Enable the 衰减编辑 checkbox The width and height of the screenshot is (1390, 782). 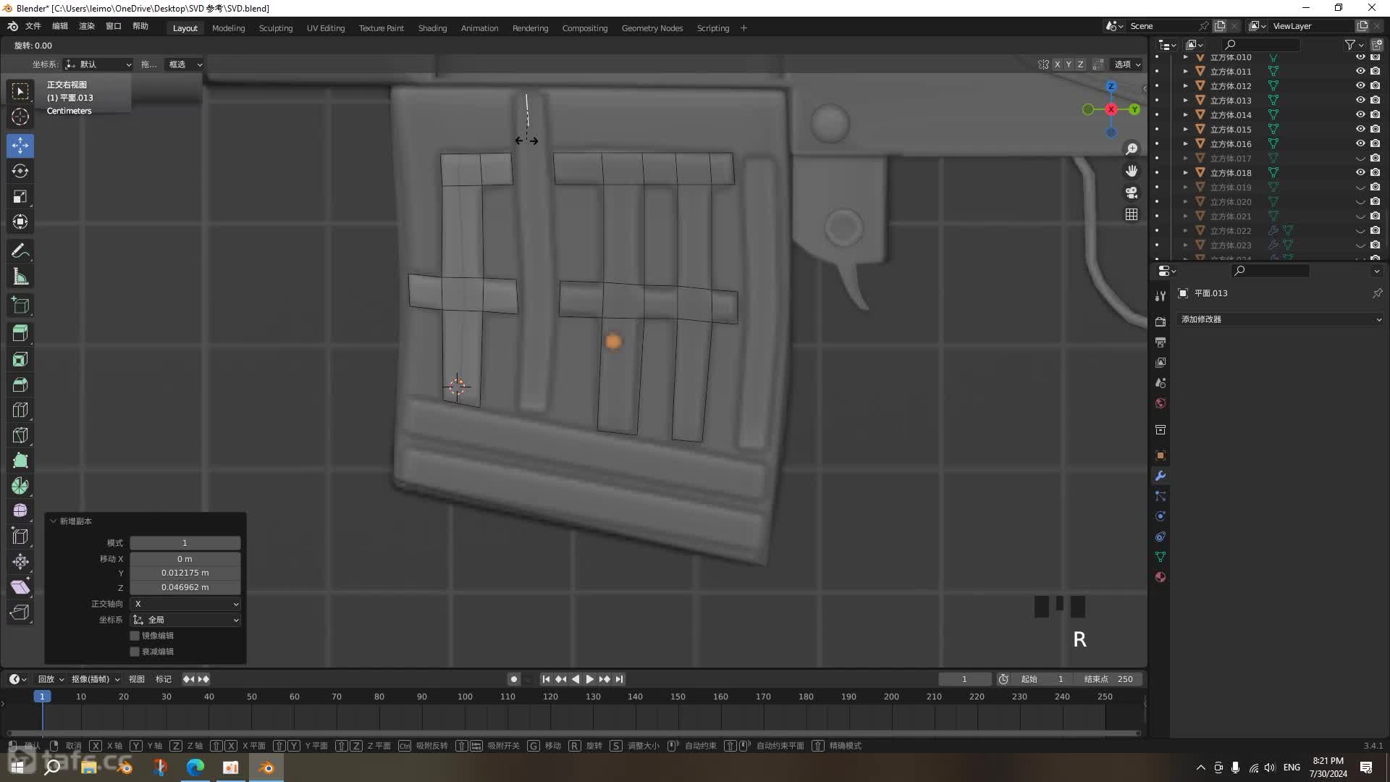tap(135, 652)
